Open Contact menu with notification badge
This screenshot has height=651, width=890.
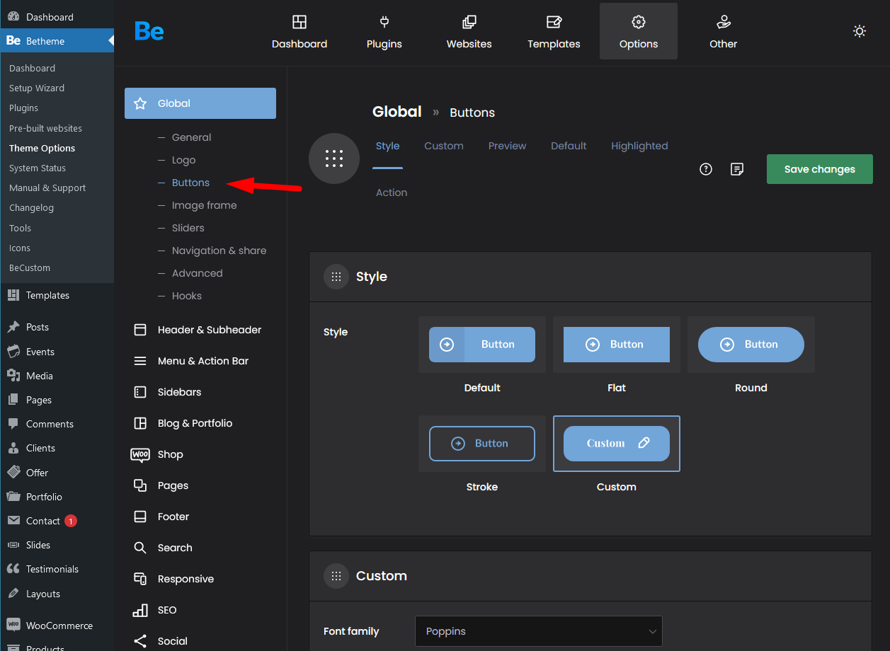[57, 521]
